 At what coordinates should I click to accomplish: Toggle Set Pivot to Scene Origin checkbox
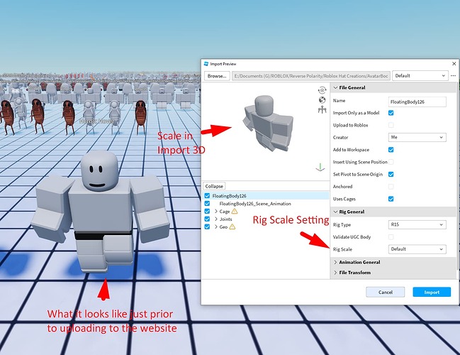pos(391,174)
